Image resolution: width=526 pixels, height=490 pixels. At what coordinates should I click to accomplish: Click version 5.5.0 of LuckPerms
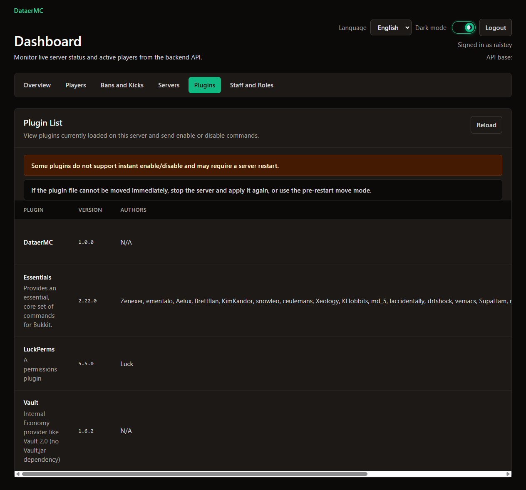(x=86, y=364)
